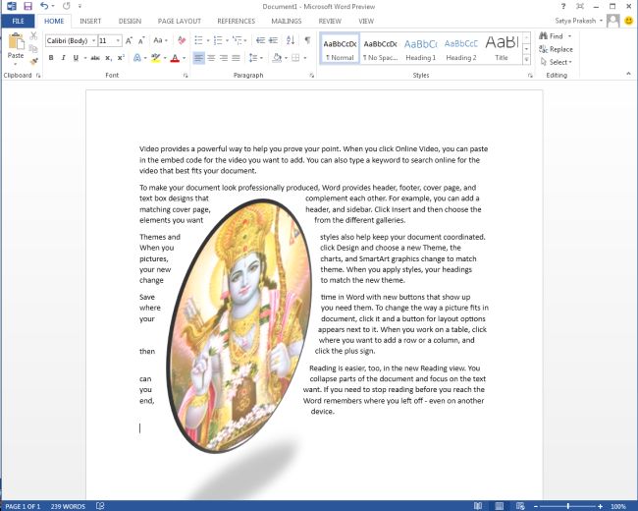Toggle Show/Hide paragraph marks
The height and width of the screenshot is (511, 638).
click(x=307, y=40)
